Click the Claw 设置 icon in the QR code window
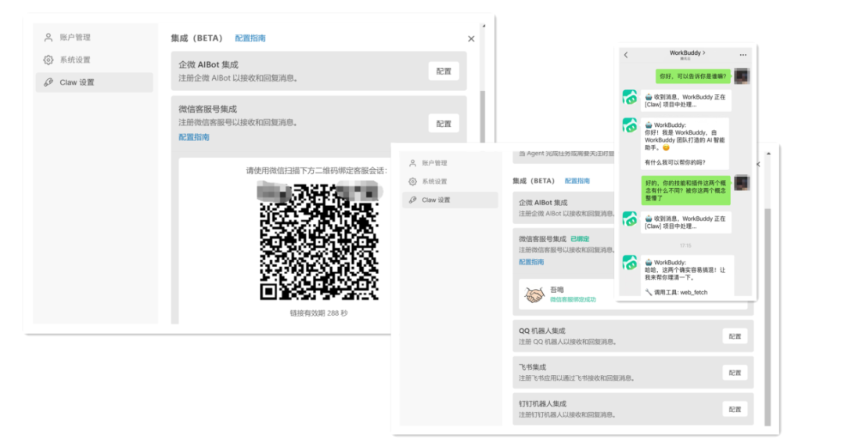Screen dimensions: 845x448 pyautogui.click(x=49, y=82)
